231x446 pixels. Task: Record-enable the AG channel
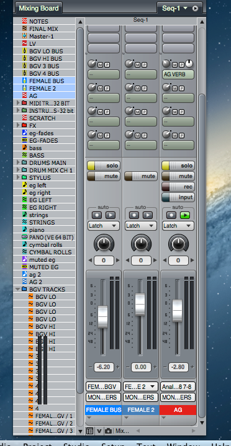pos(178,187)
